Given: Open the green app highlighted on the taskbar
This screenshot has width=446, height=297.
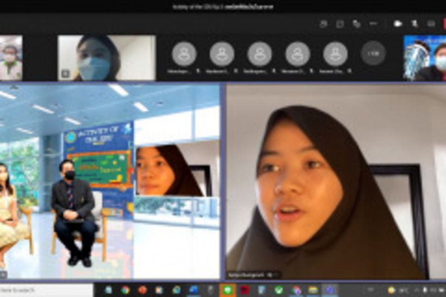Looking at the screenshot, I should pos(227,290).
